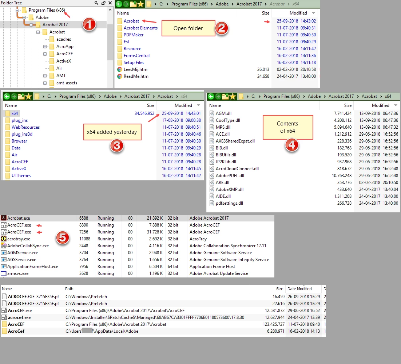The height and width of the screenshot is (364, 401).
Task: Select the AGMService.exe process row
Action: tap(137, 253)
